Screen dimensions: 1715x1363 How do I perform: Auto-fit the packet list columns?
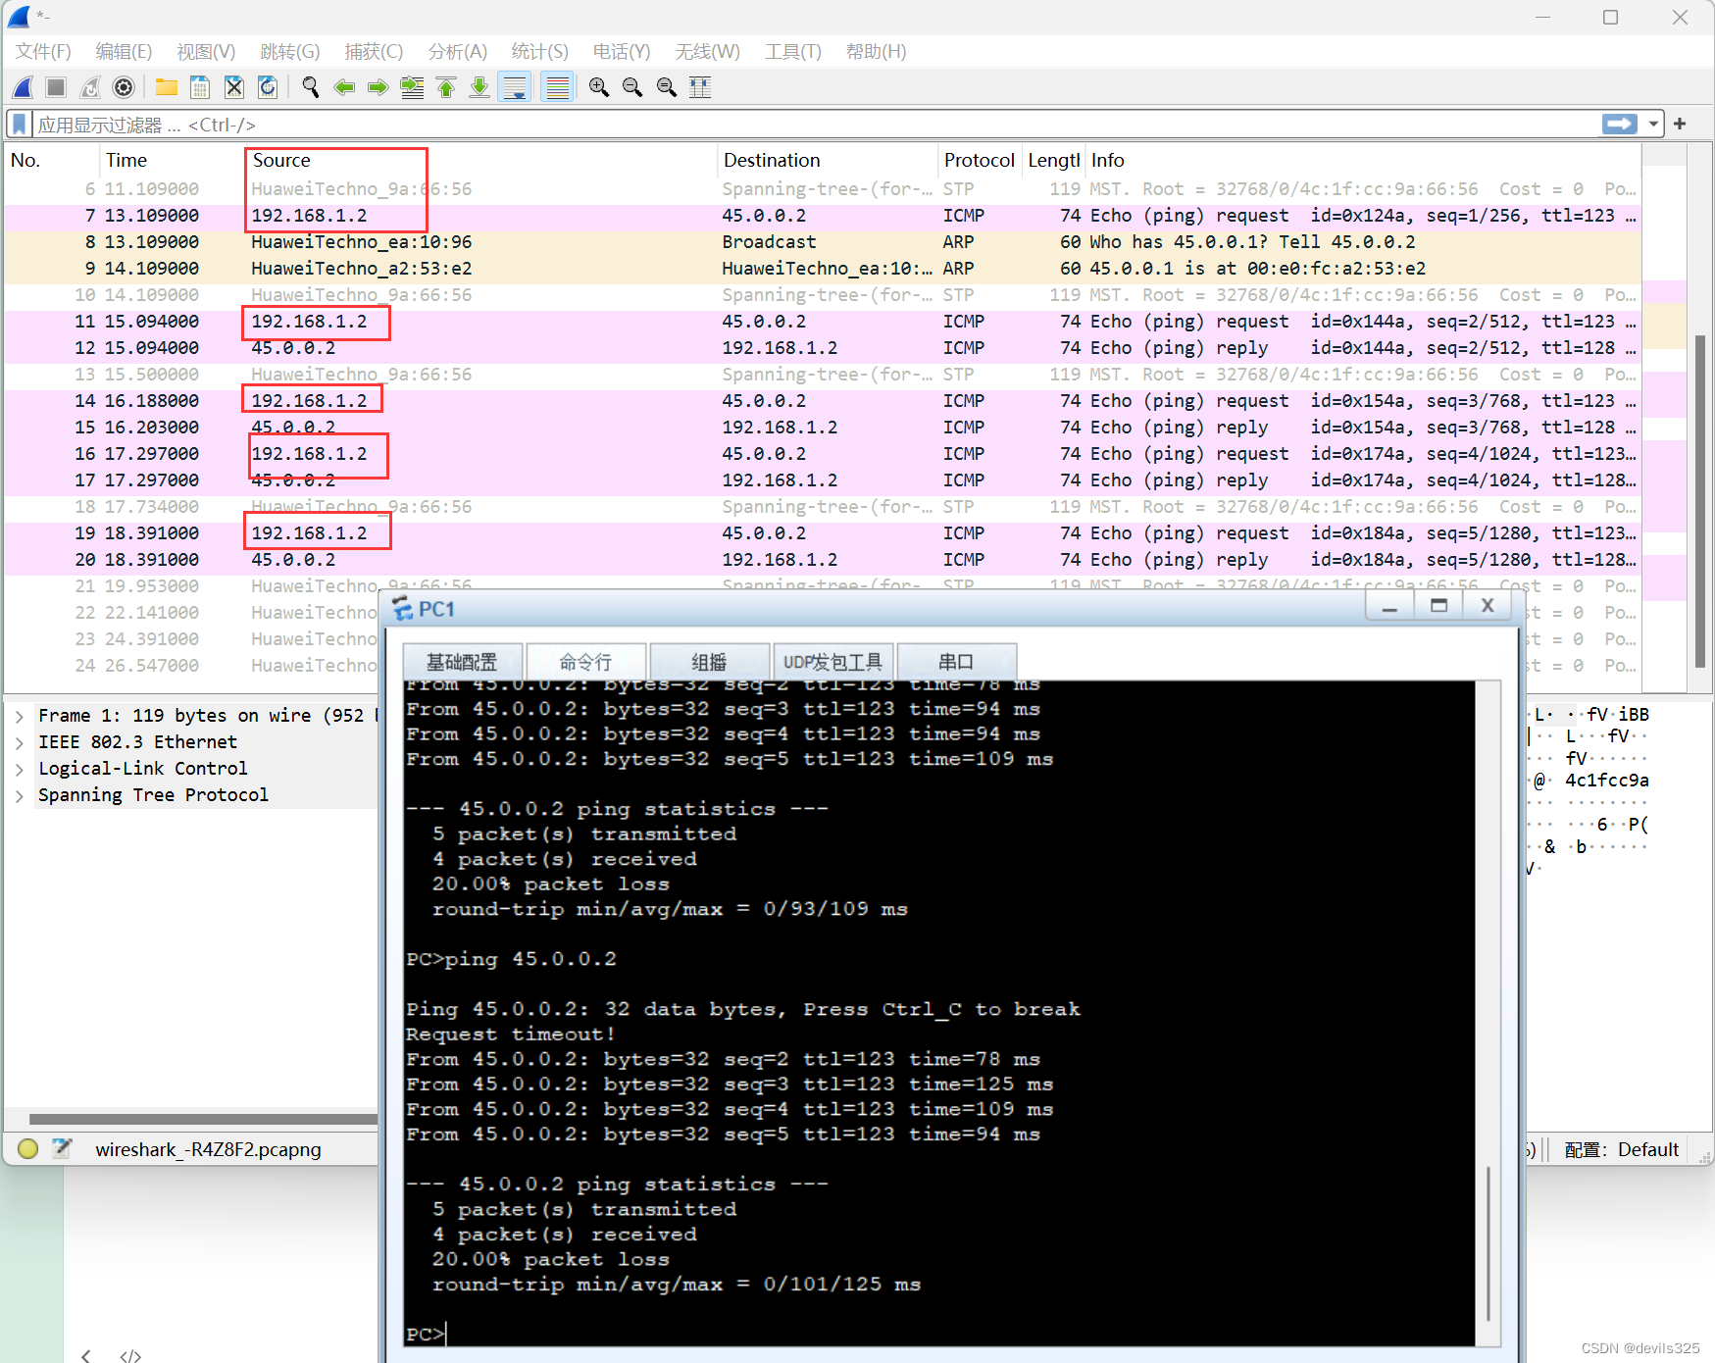tap(700, 87)
